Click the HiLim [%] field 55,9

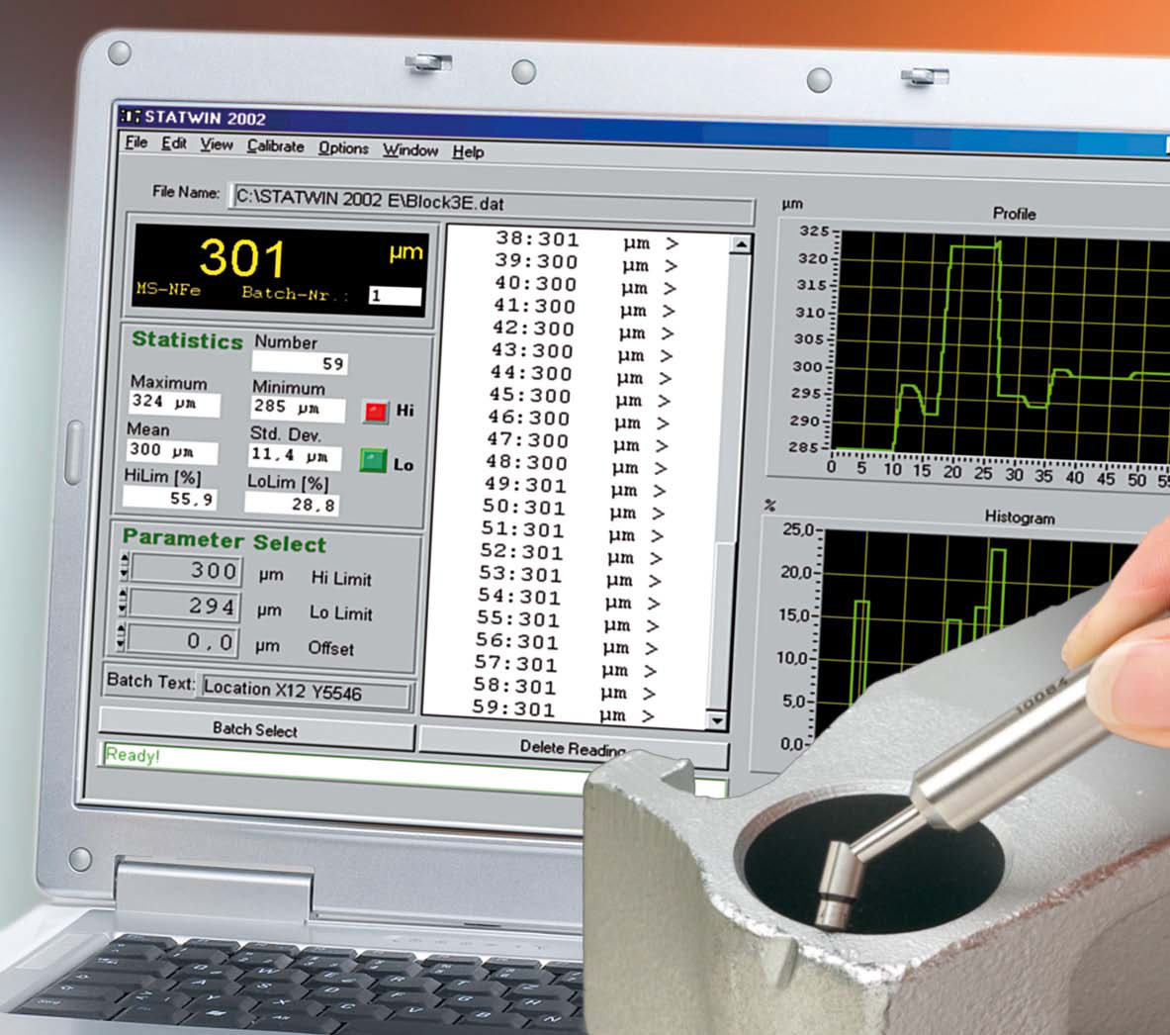170,498
